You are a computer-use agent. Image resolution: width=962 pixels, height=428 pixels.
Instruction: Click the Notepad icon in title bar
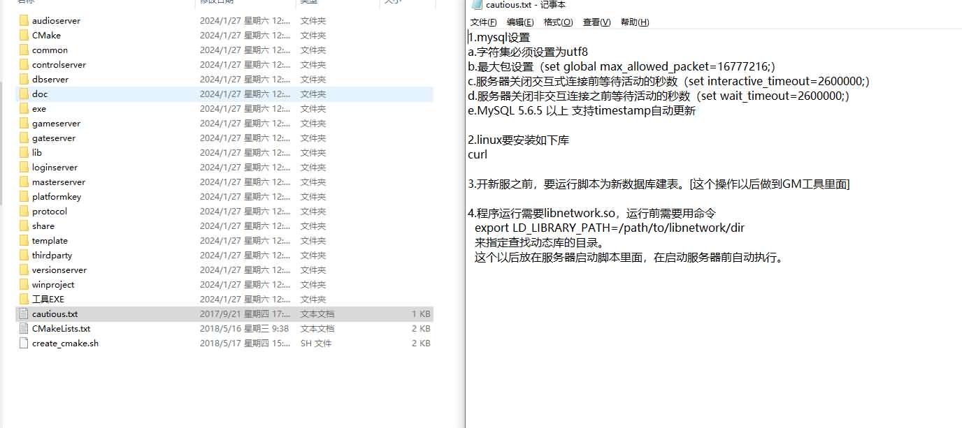pyautogui.click(x=477, y=5)
